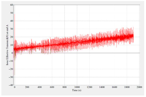Viewport: 146px width, 97px height.
Task: Click the y-axis value 20
Action: pyautogui.click(x=12, y=37)
